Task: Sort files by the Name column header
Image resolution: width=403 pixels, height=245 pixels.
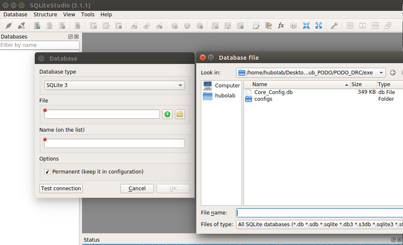Action: tap(297, 84)
